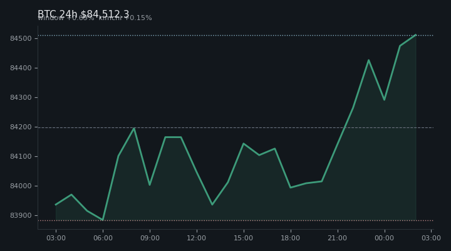Select the 84300 y-axis label

point(20,97)
